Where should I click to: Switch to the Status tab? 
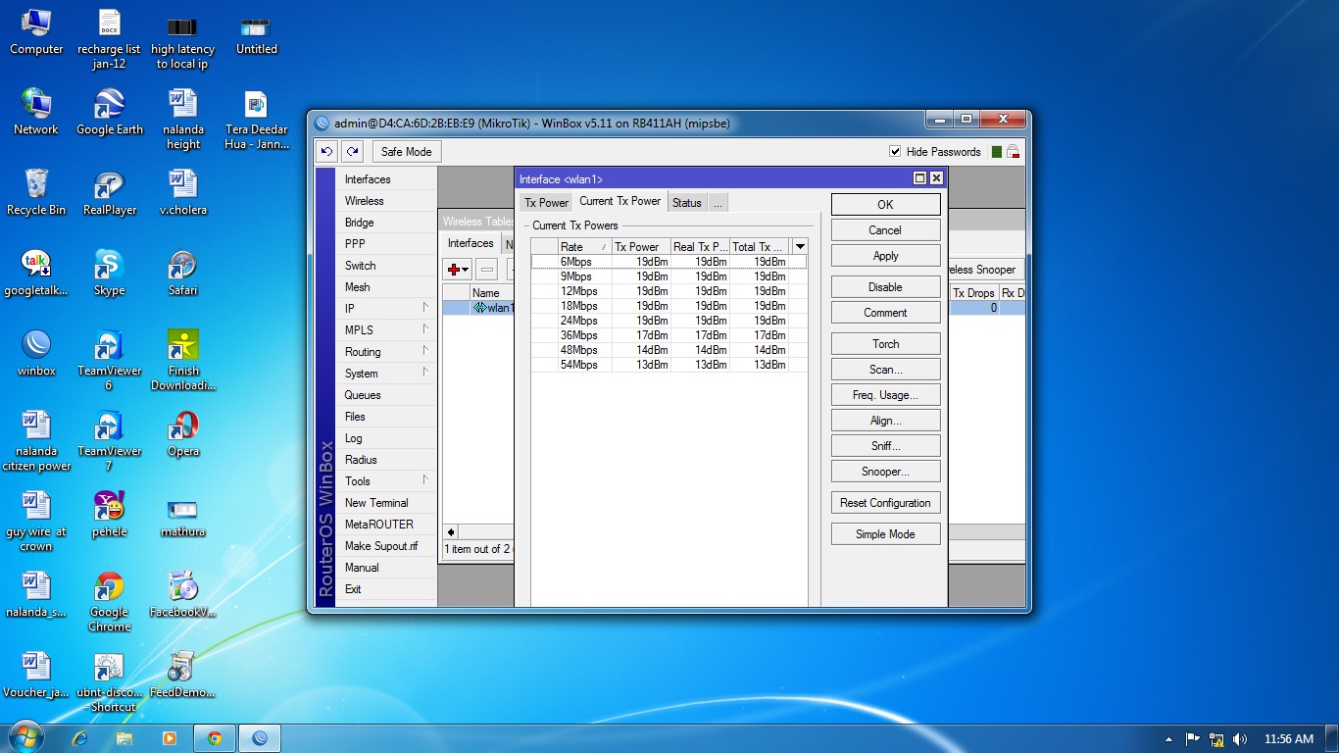686,203
